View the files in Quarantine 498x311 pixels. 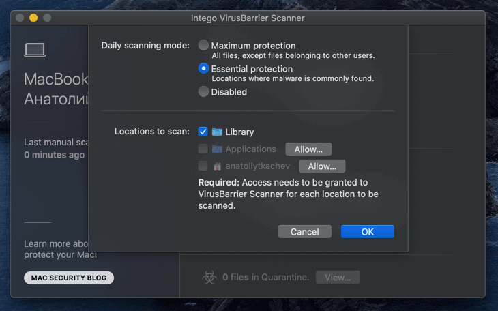(x=338, y=278)
